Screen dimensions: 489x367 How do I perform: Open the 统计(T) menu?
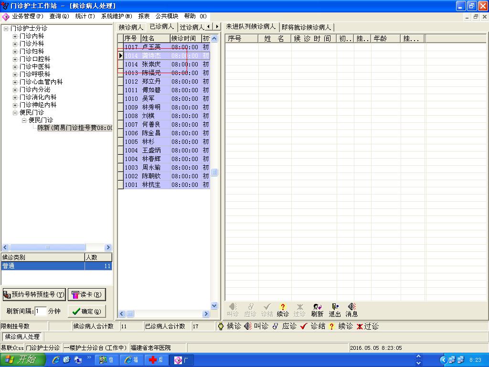[85, 16]
